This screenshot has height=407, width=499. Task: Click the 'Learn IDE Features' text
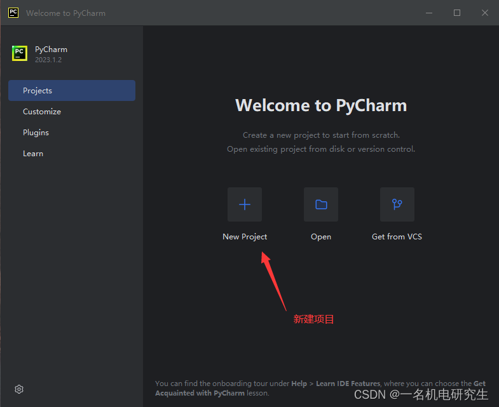coord(348,384)
